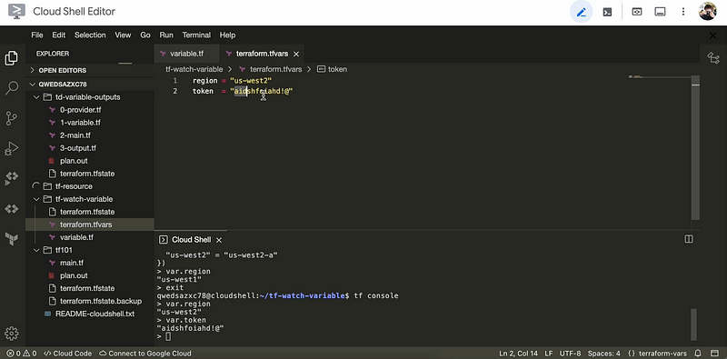
Task: Collapse the QWEDSAZXC78 workspace root
Action: [89, 85]
